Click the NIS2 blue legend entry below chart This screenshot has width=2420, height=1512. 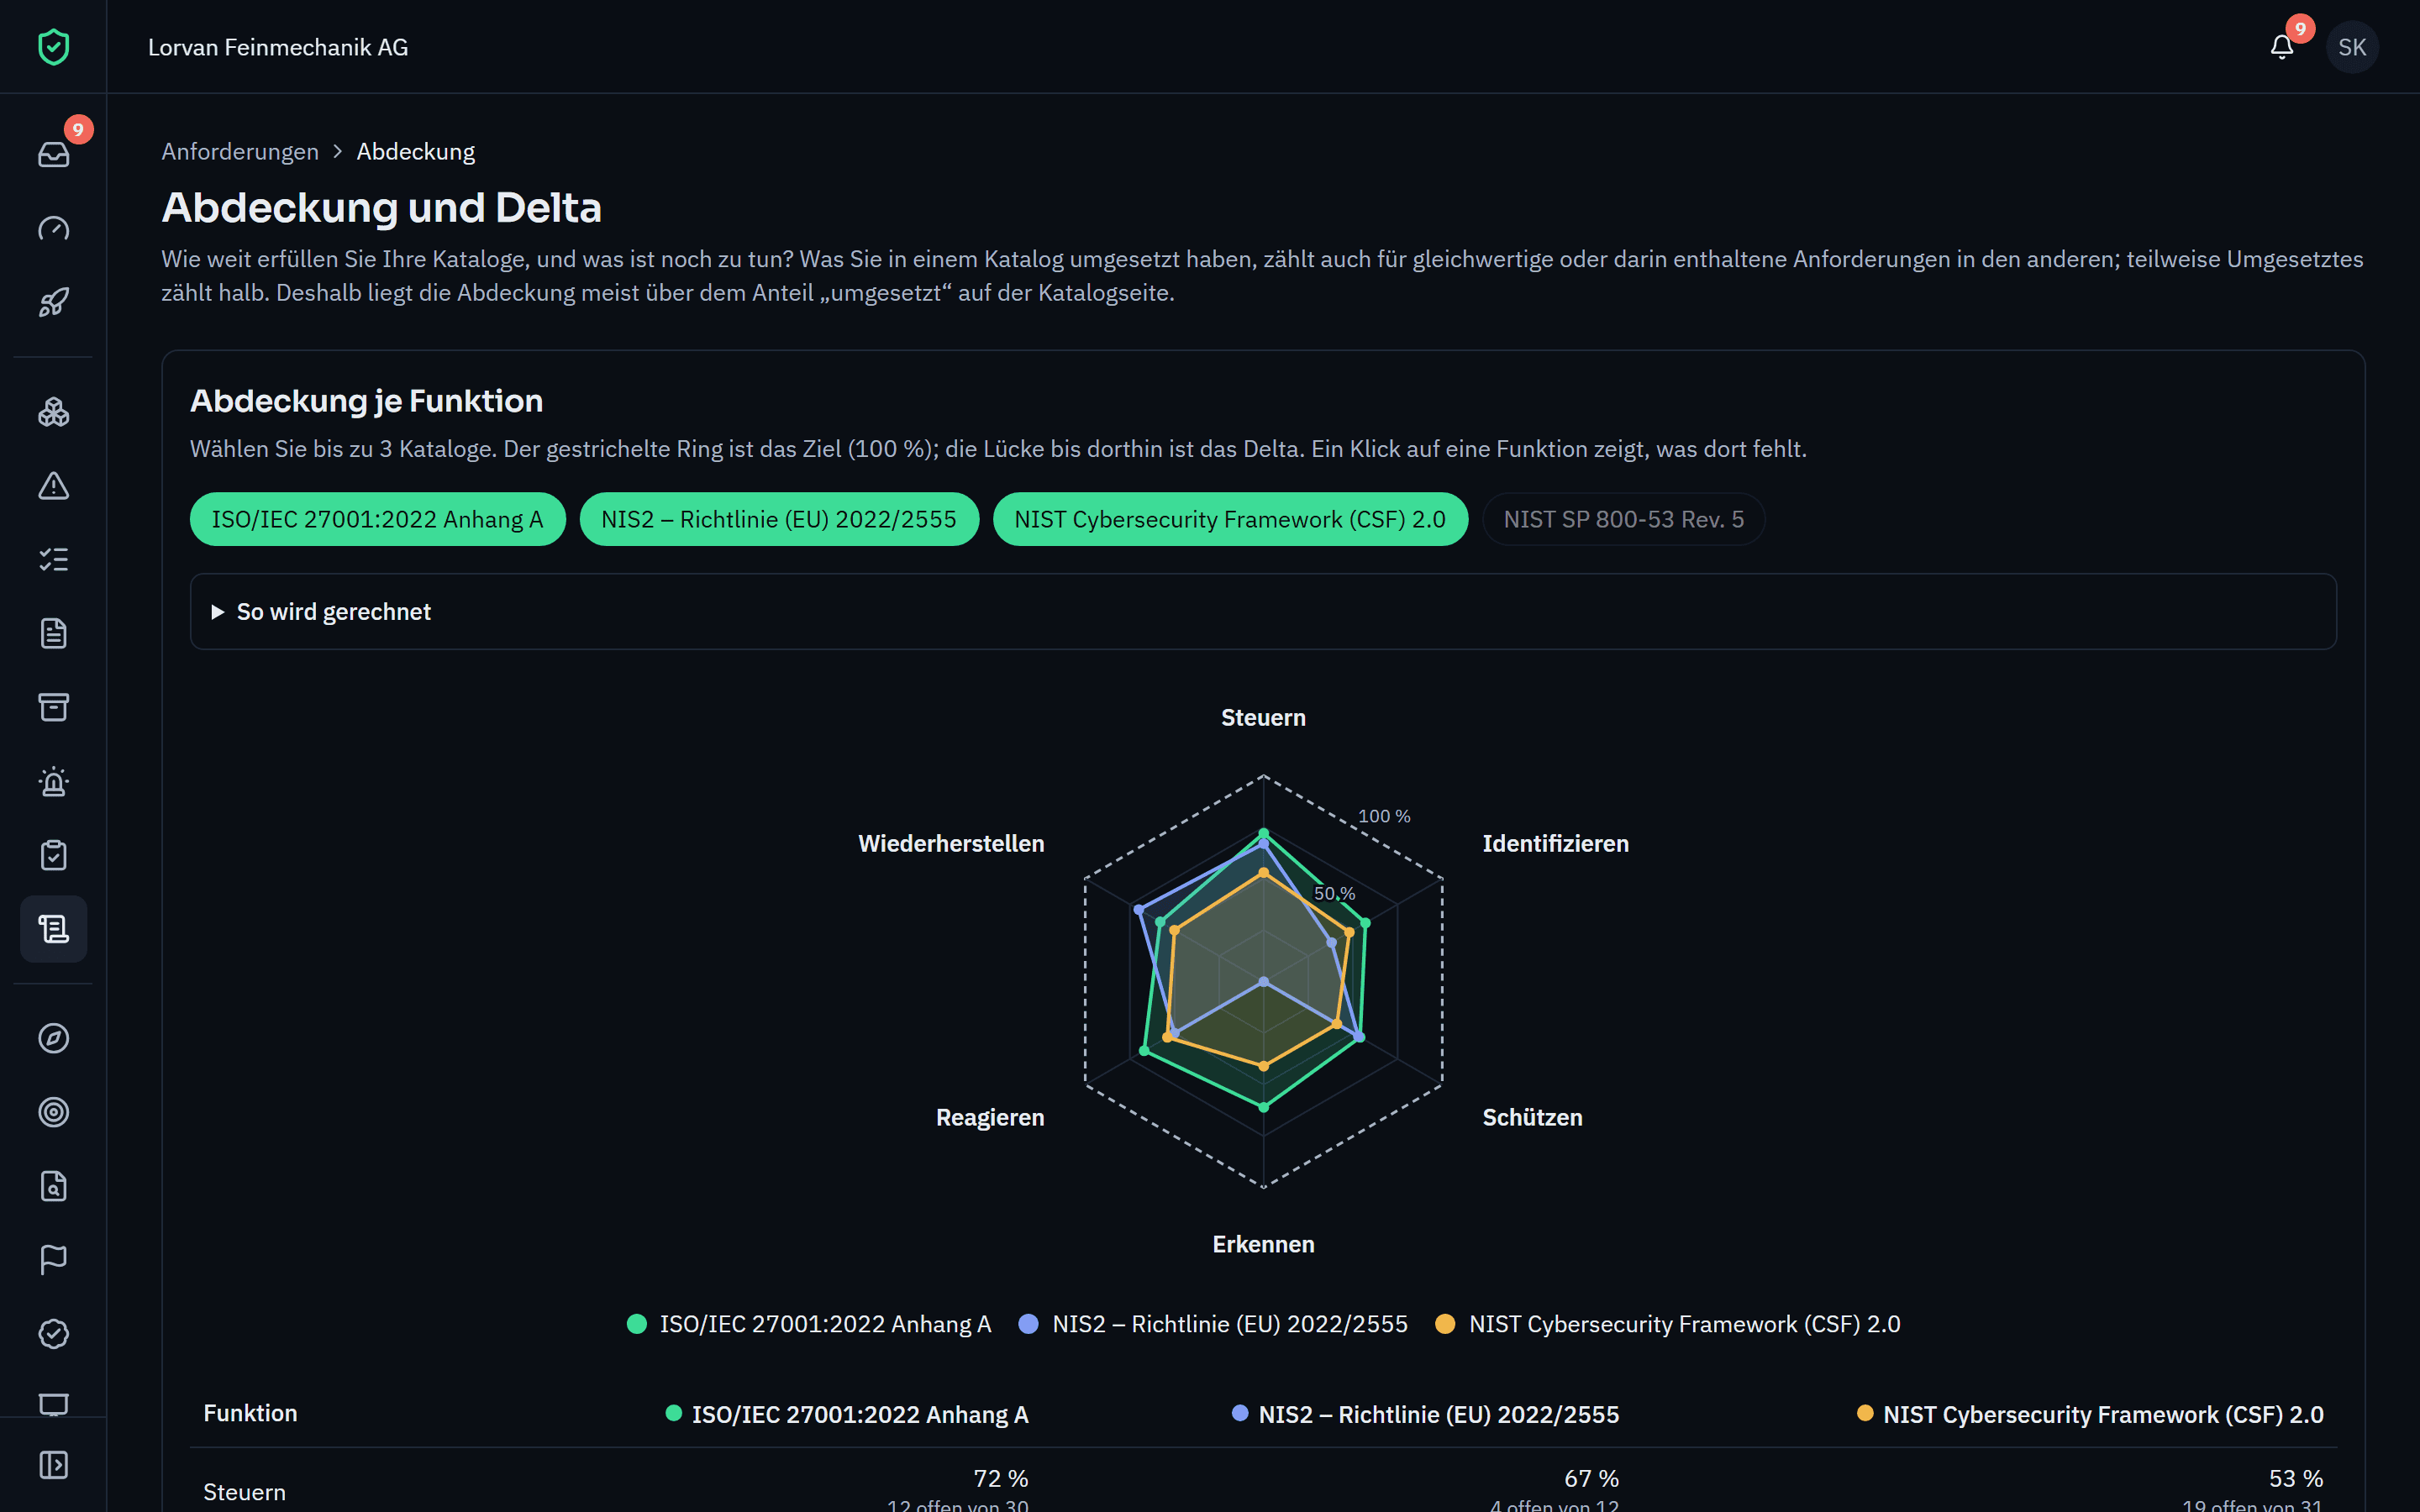pyautogui.click(x=1212, y=1324)
